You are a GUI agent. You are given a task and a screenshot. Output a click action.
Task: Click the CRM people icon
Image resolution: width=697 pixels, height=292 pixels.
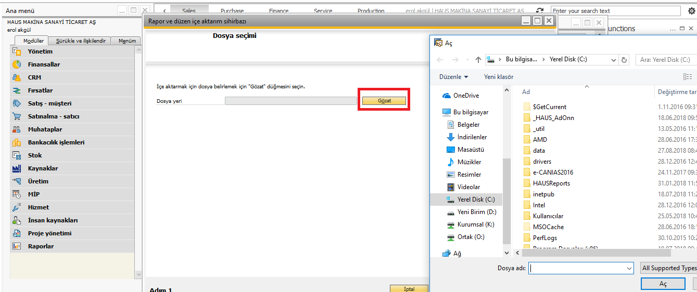click(17, 77)
